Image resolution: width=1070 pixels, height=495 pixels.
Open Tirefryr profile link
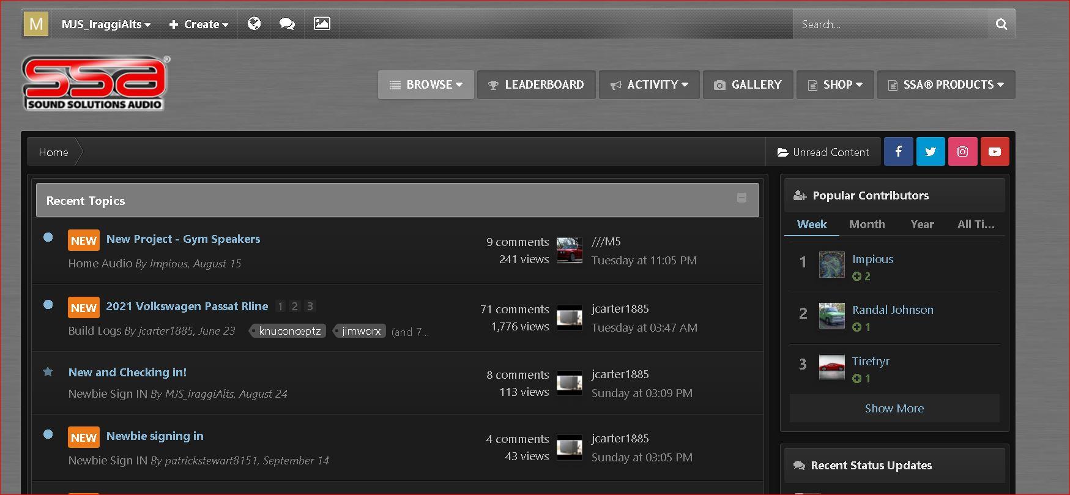point(871,361)
